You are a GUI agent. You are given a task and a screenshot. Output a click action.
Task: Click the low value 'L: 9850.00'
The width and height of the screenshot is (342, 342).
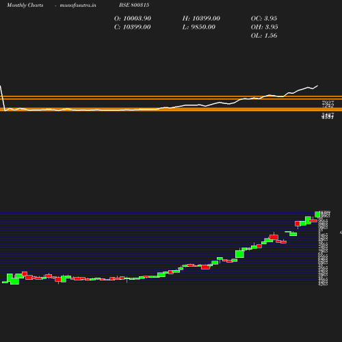click(x=198, y=27)
